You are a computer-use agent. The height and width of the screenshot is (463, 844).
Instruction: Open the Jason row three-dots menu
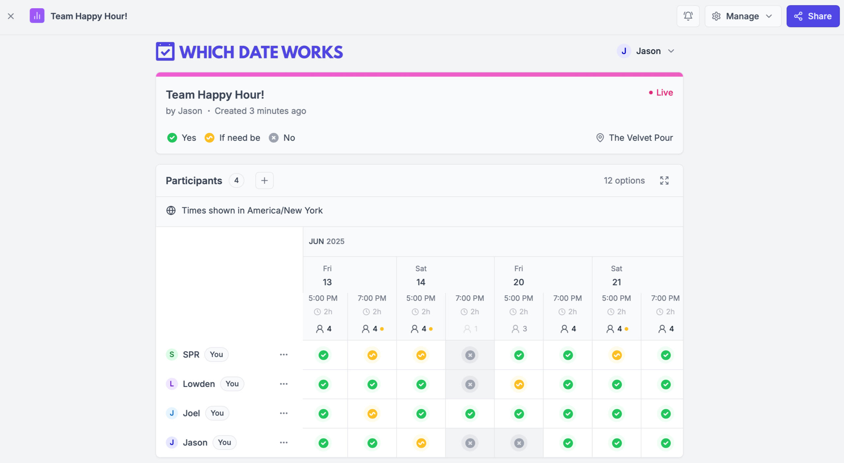pyautogui.click(x=284, y=443)
